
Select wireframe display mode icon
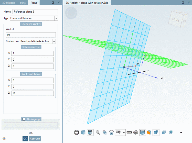click(77, 133)
